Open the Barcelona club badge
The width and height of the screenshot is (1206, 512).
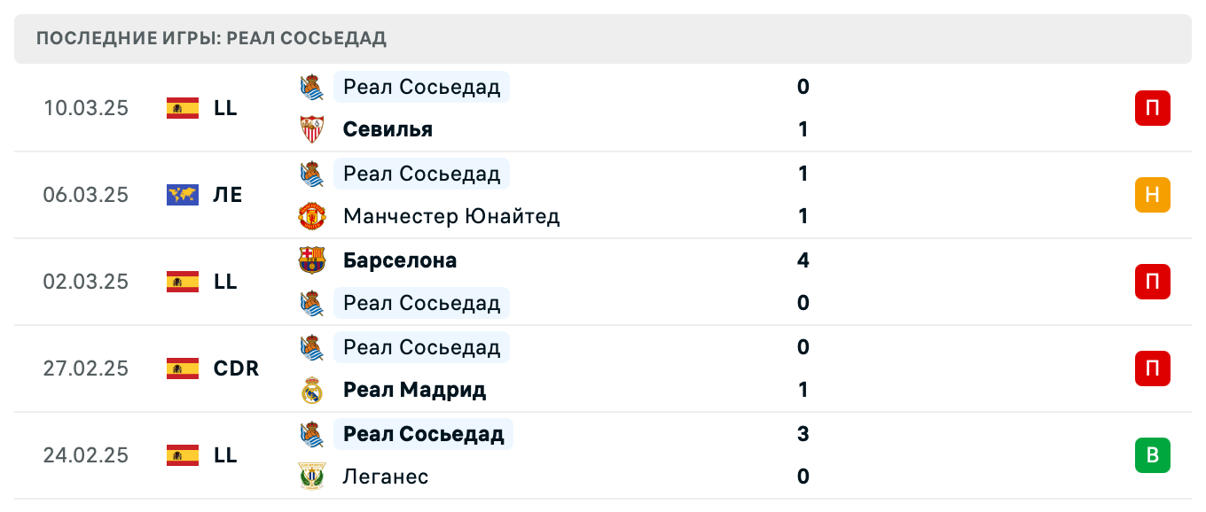(x=312, y=260)
